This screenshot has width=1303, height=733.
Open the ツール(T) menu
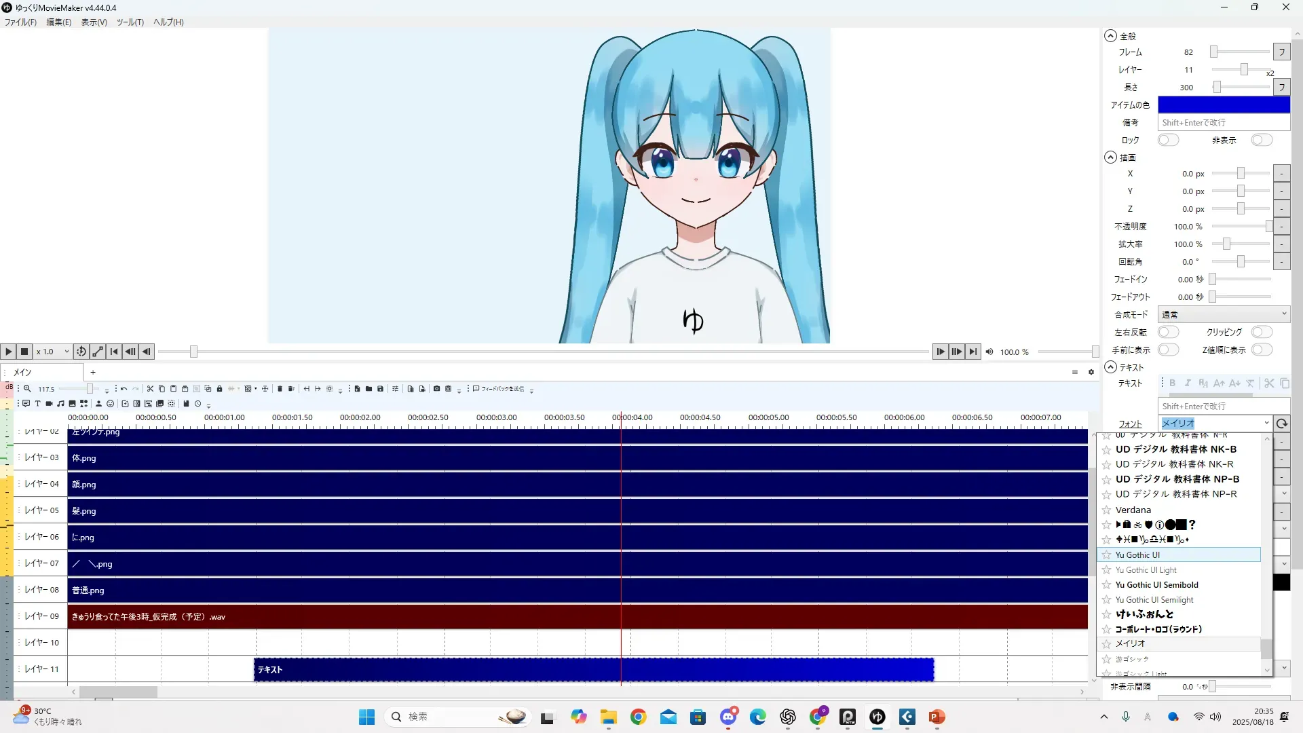coord(130,22)
